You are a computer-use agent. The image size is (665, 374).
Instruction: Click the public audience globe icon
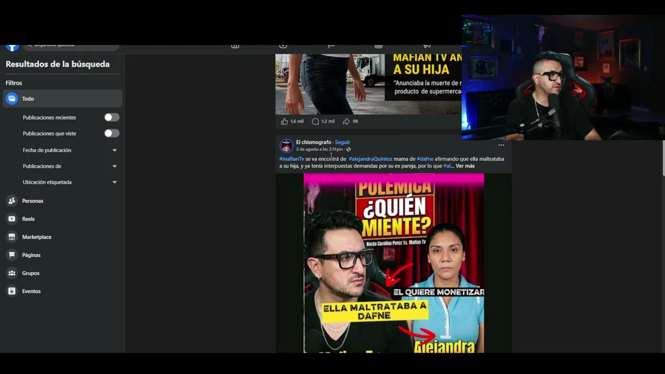pos(348,149)
